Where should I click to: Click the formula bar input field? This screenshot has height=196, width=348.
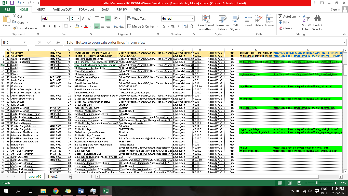pyautogui.click(x=203, y=42)
